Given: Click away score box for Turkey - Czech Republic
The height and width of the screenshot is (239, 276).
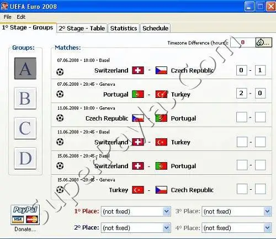Looking at the screenshot, I should point(260,189).
